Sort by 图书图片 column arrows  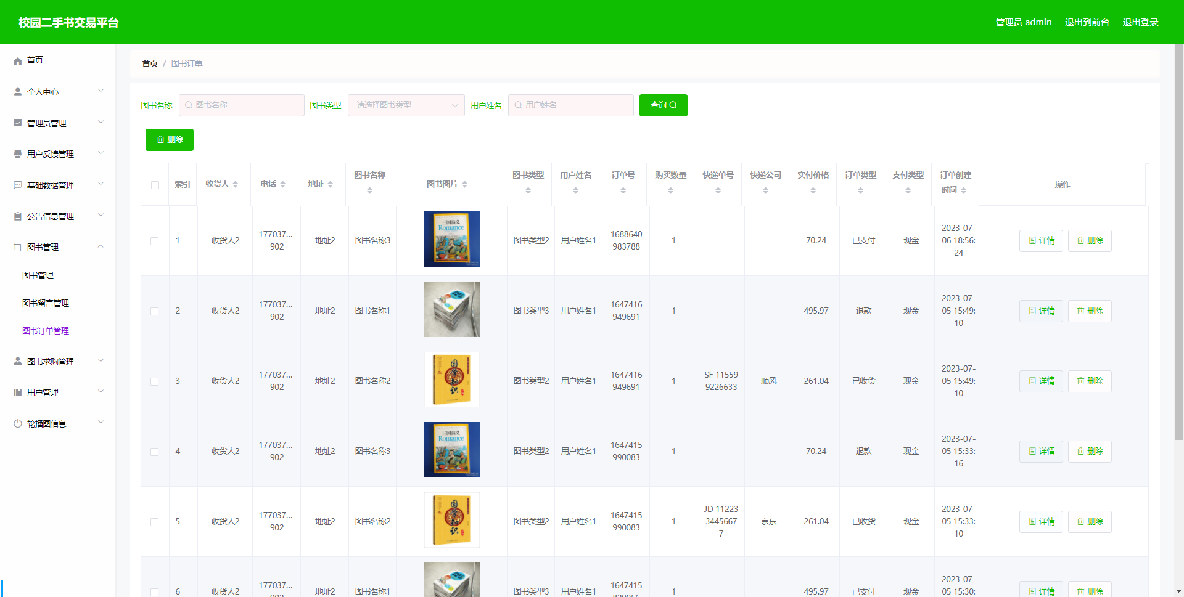465,184
